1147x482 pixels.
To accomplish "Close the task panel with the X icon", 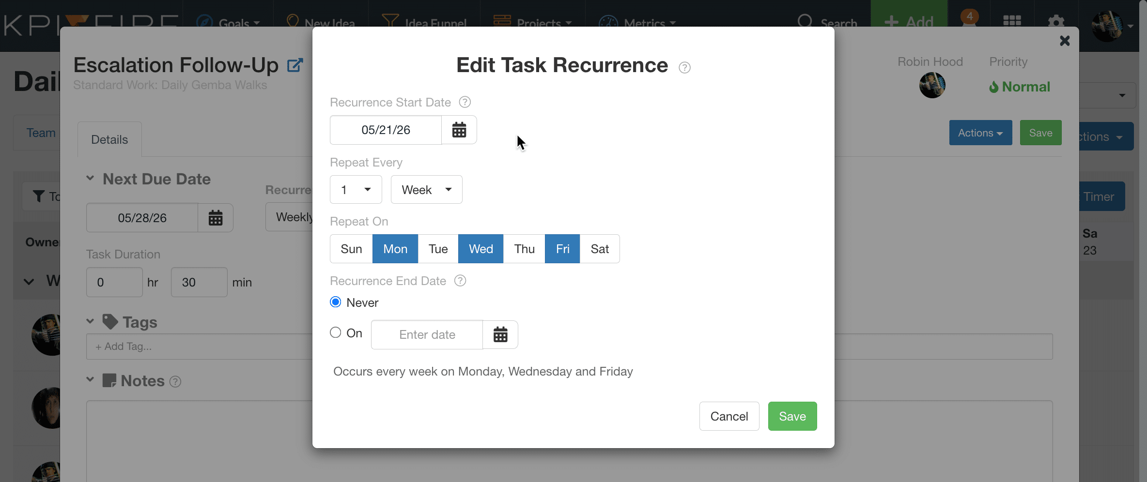I will click(x=1065, y=41).
